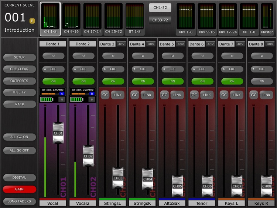Open the MT 1-8 meter bank
277x208 pixels.
click(x=249, y=19)
